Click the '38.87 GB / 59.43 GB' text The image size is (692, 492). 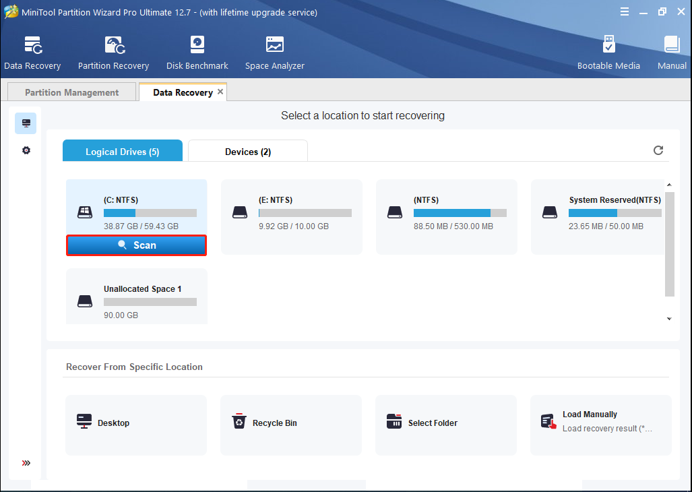pos(141,226)
